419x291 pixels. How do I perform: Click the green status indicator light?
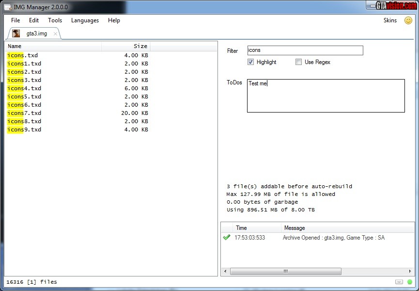point(410,282)
